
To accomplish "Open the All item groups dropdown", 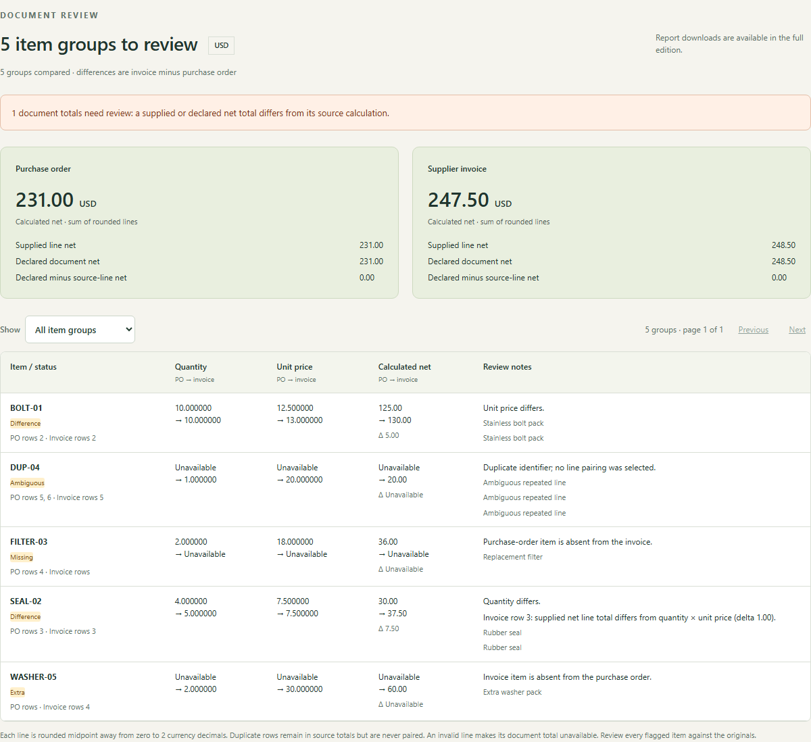I will 80,330.
